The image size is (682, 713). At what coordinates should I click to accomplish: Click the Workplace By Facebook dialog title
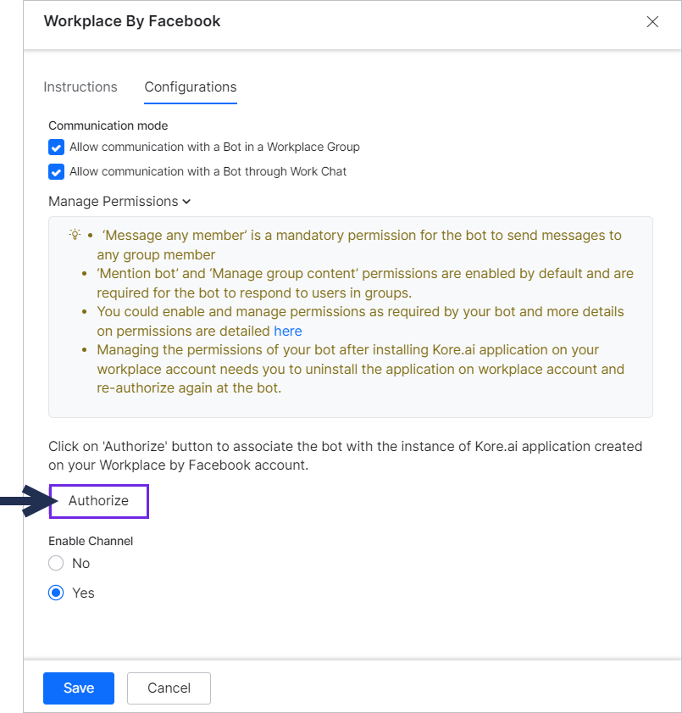point(132,20)
